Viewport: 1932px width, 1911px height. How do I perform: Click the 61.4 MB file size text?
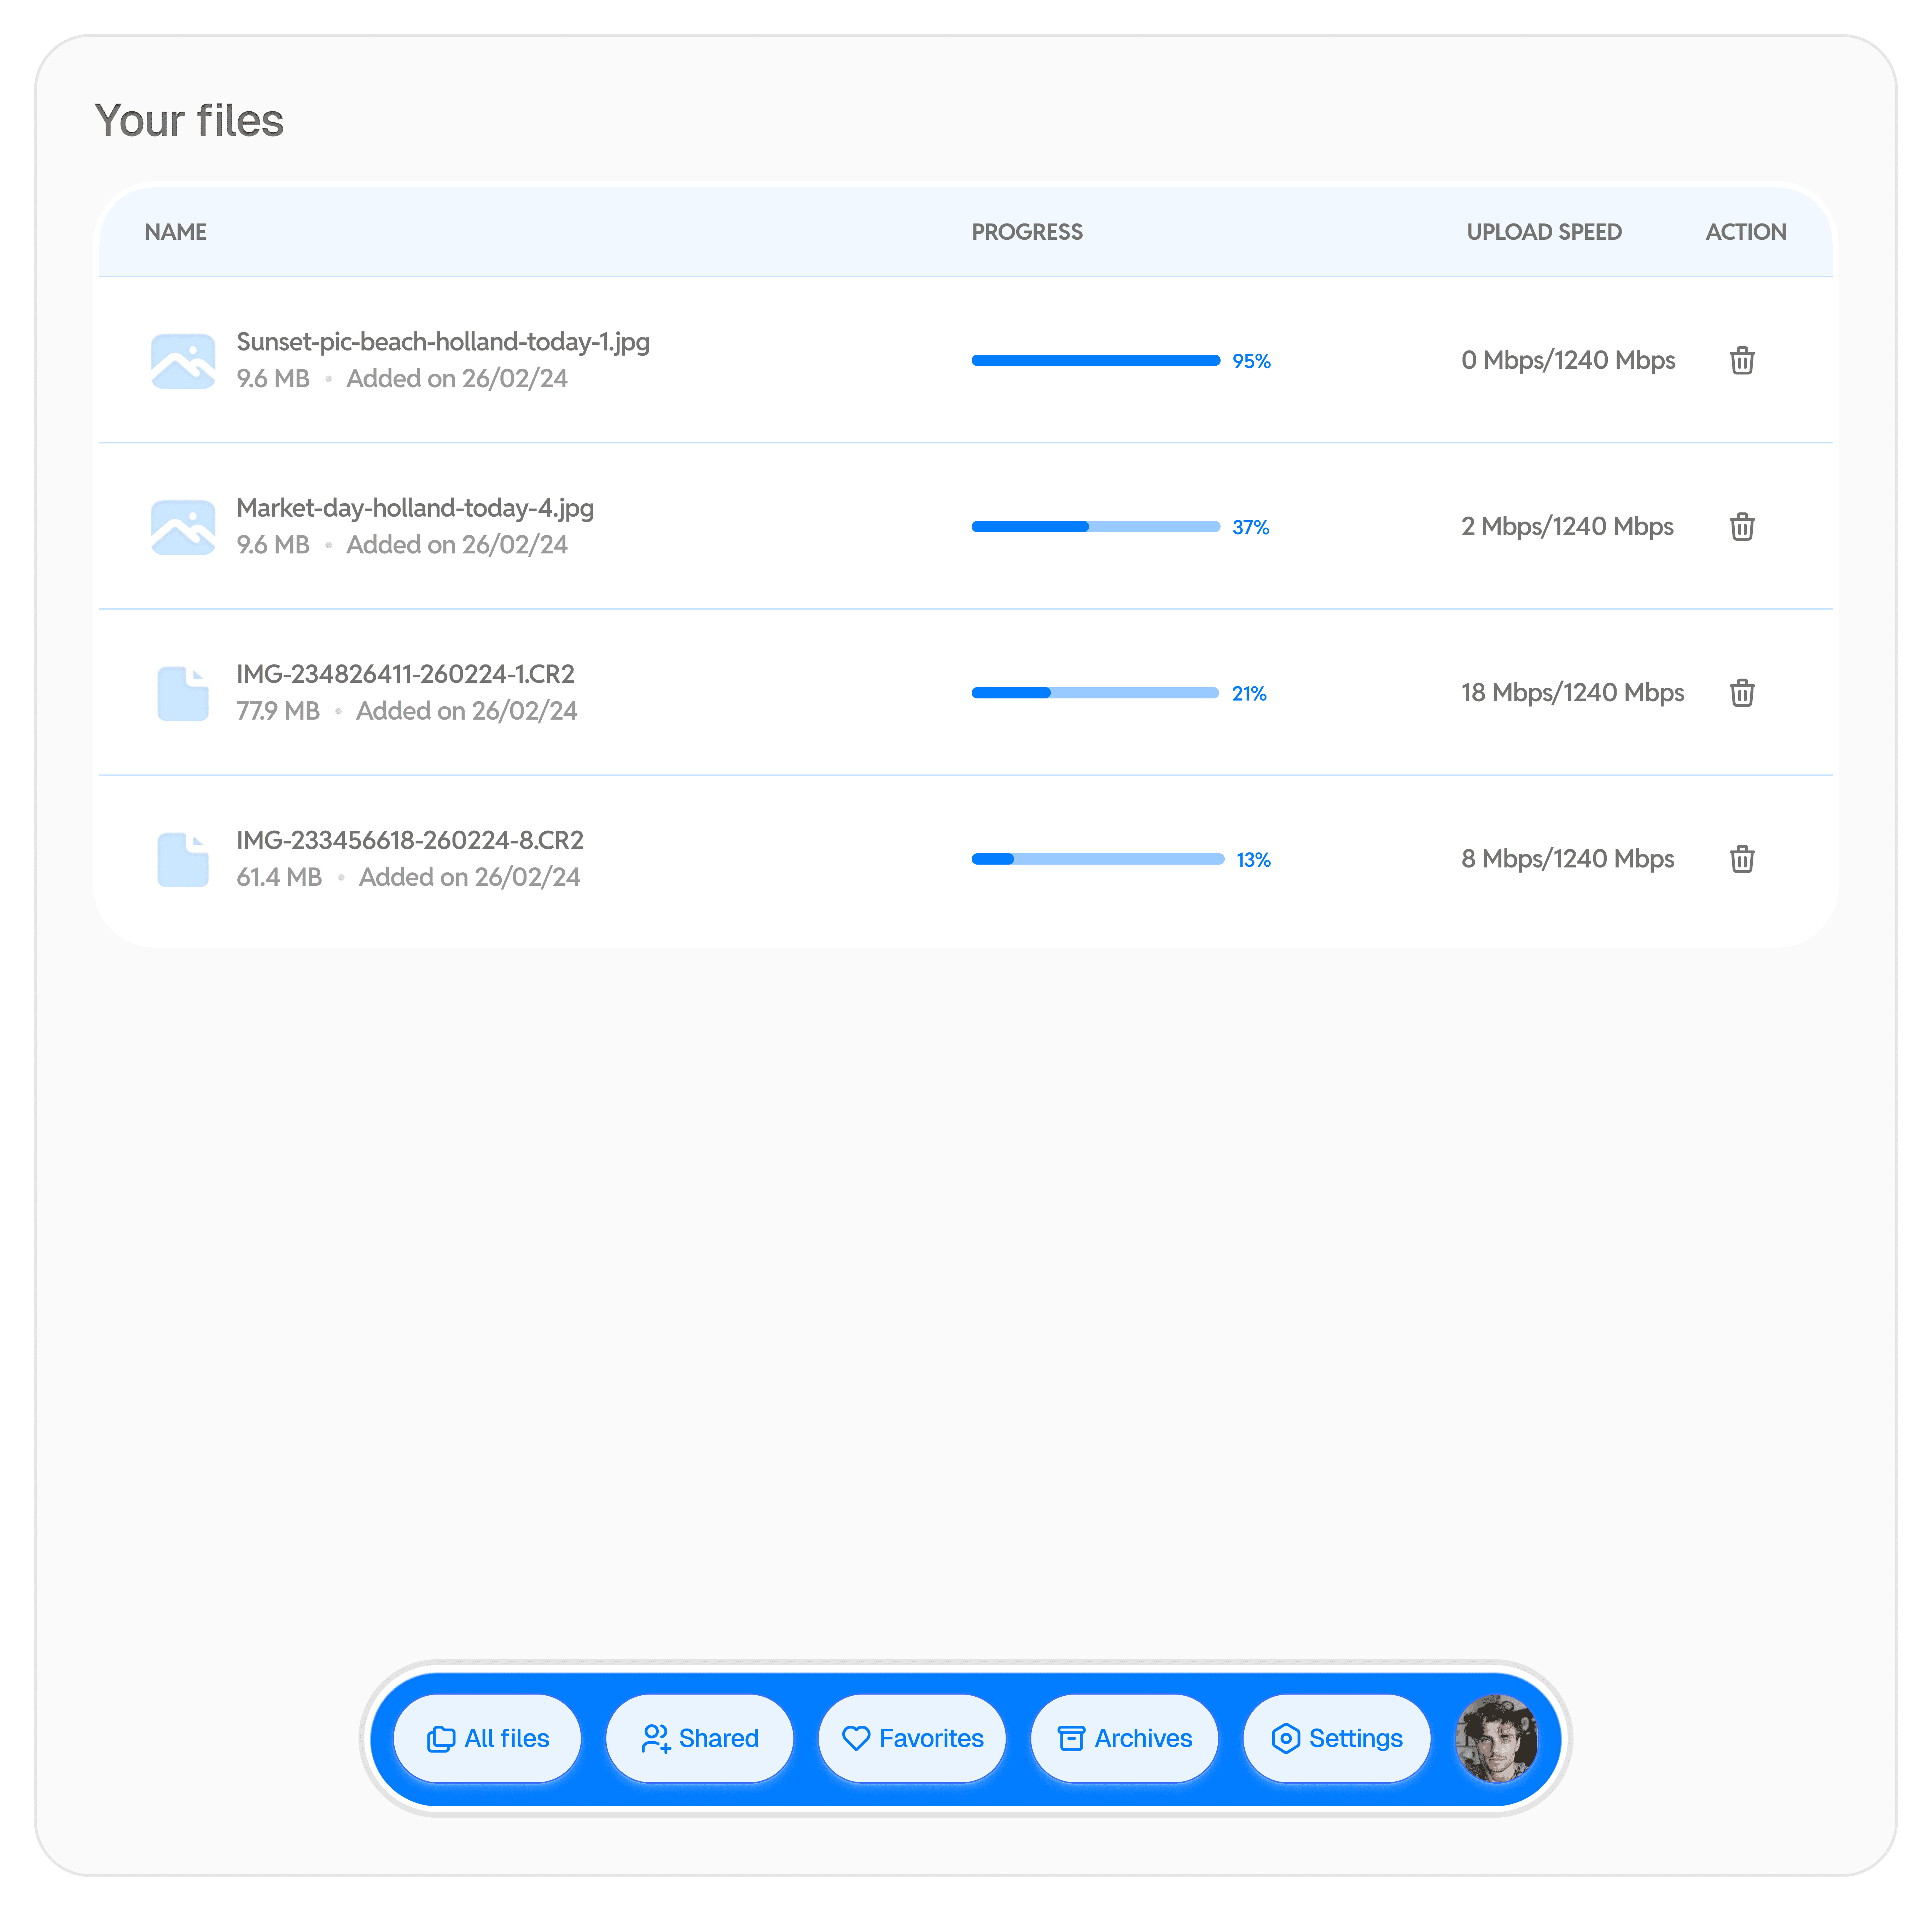coord(279,877)
